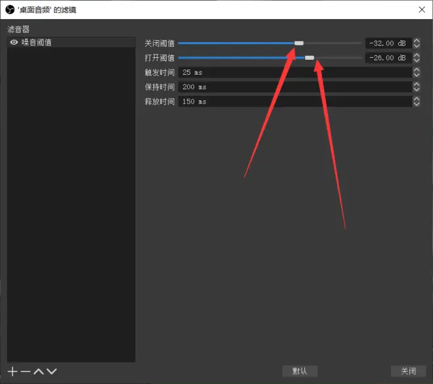
Task: Toggle visibility of 噪音阈值 filter
Action: pyautogui.click(x=14, y=42)
